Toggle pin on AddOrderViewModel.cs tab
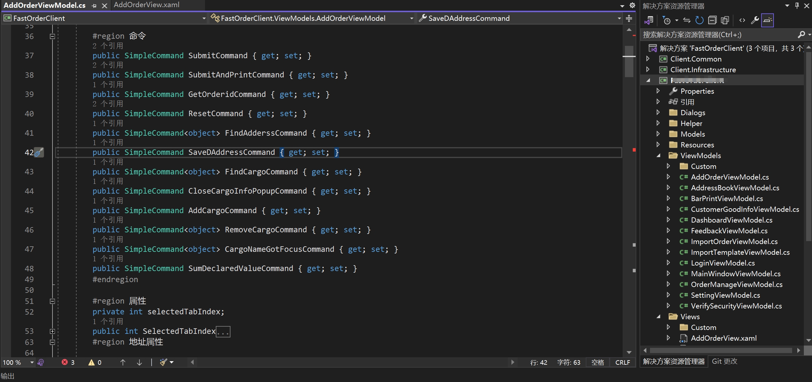The image size is (812, 382). [95, 6]
